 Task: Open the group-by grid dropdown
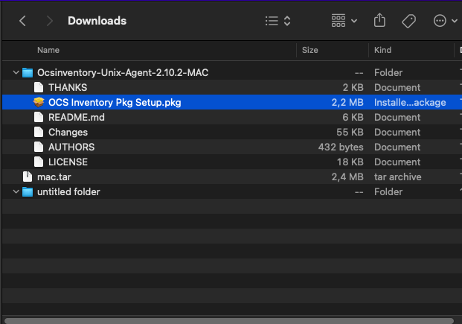click(x=344, y=21)
